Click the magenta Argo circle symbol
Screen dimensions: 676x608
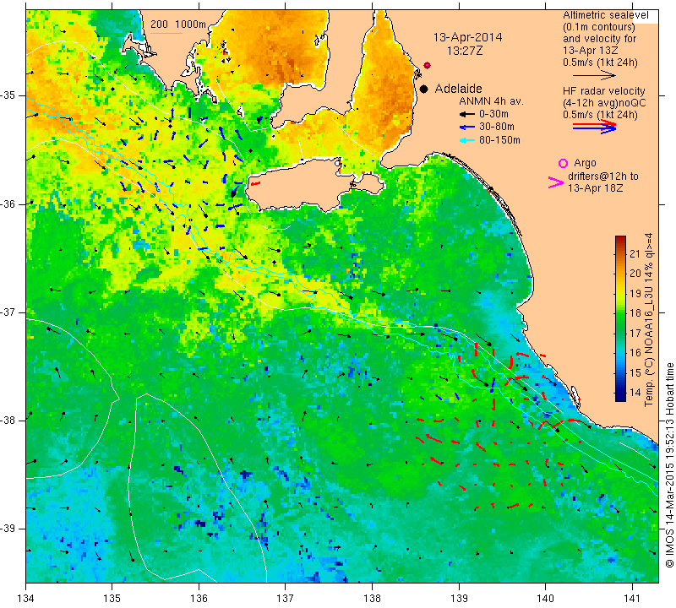563,163
